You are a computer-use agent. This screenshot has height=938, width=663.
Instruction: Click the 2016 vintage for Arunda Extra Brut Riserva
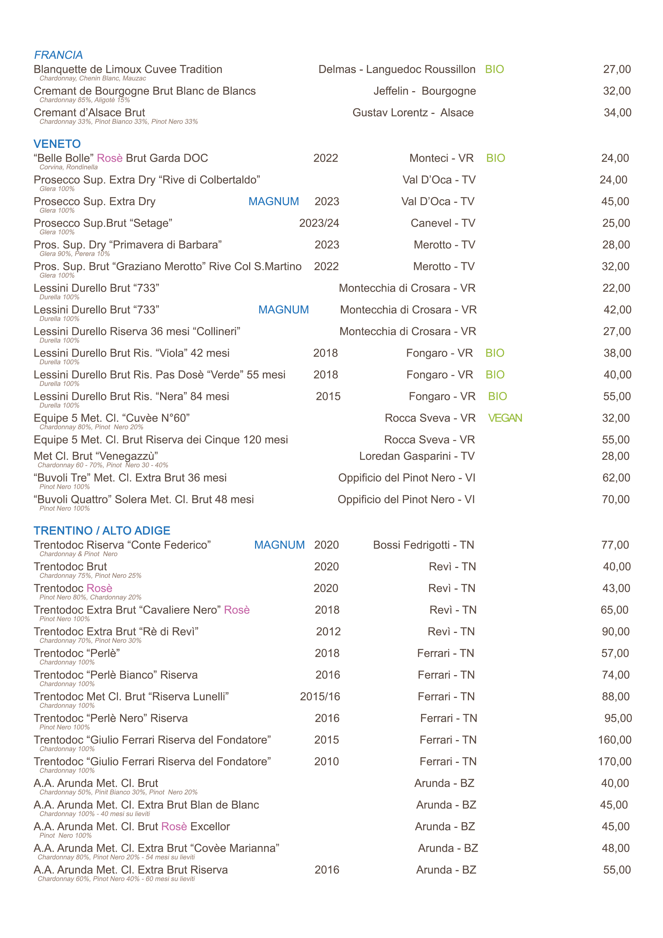(x=327, y=870)
